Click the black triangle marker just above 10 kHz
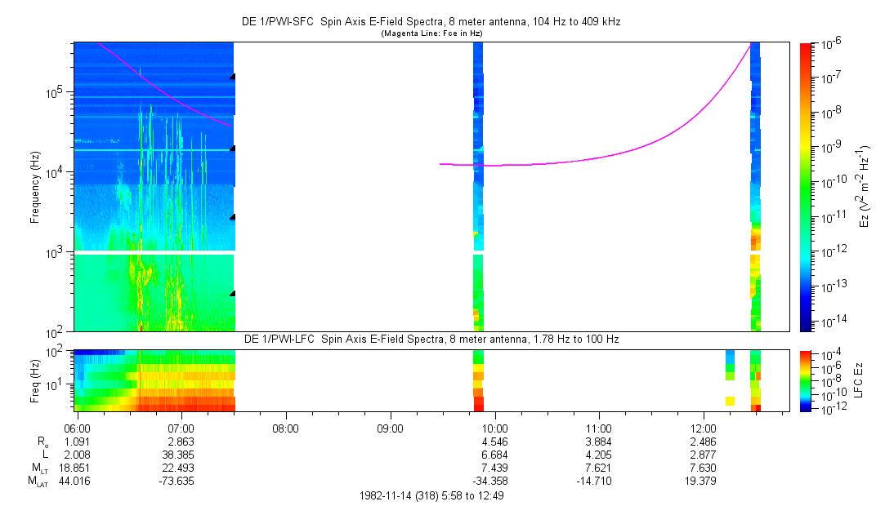 pyautogui.click(x=232, y=149)
